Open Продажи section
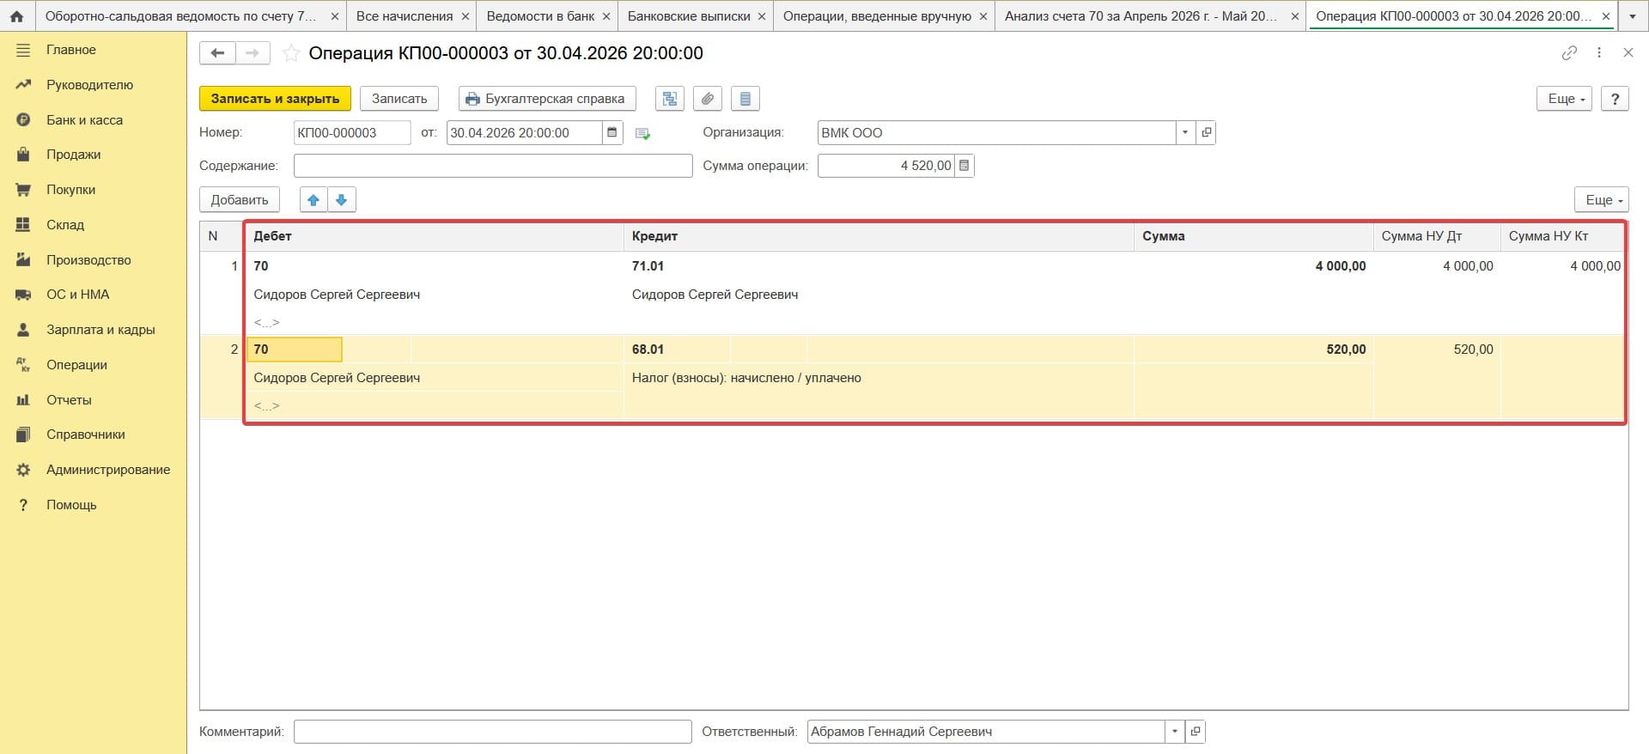Screen dimensions: 1649x754 point(73,155)
